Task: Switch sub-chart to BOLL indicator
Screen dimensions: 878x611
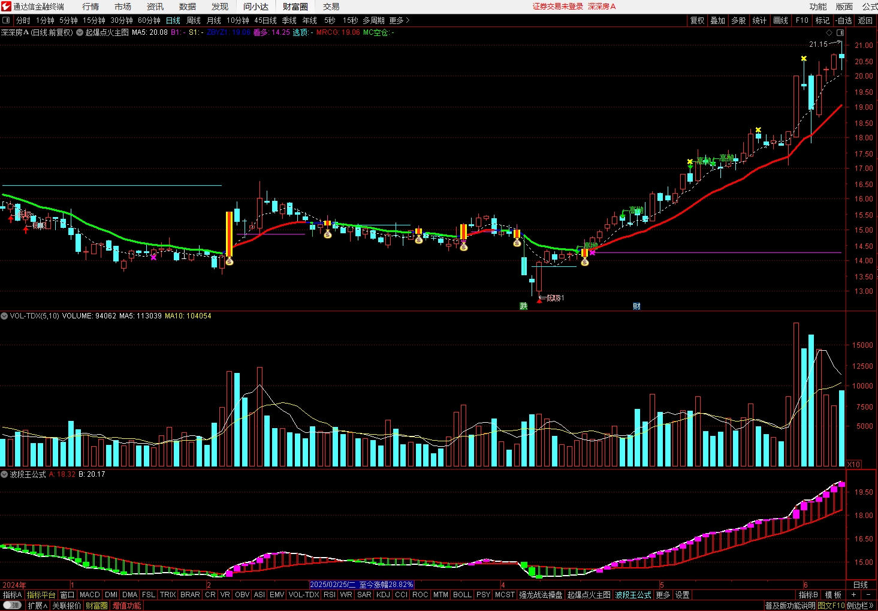Action: click(x=462, y=595)
